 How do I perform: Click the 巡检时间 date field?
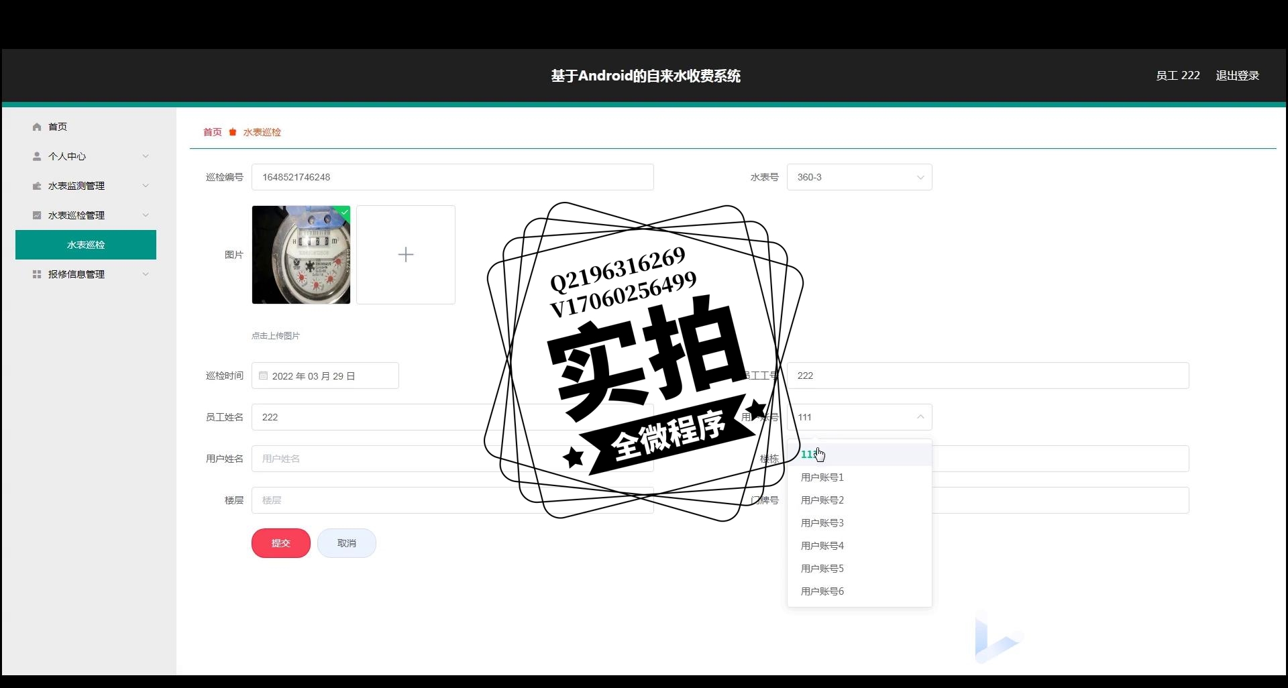tap(325, 376)
